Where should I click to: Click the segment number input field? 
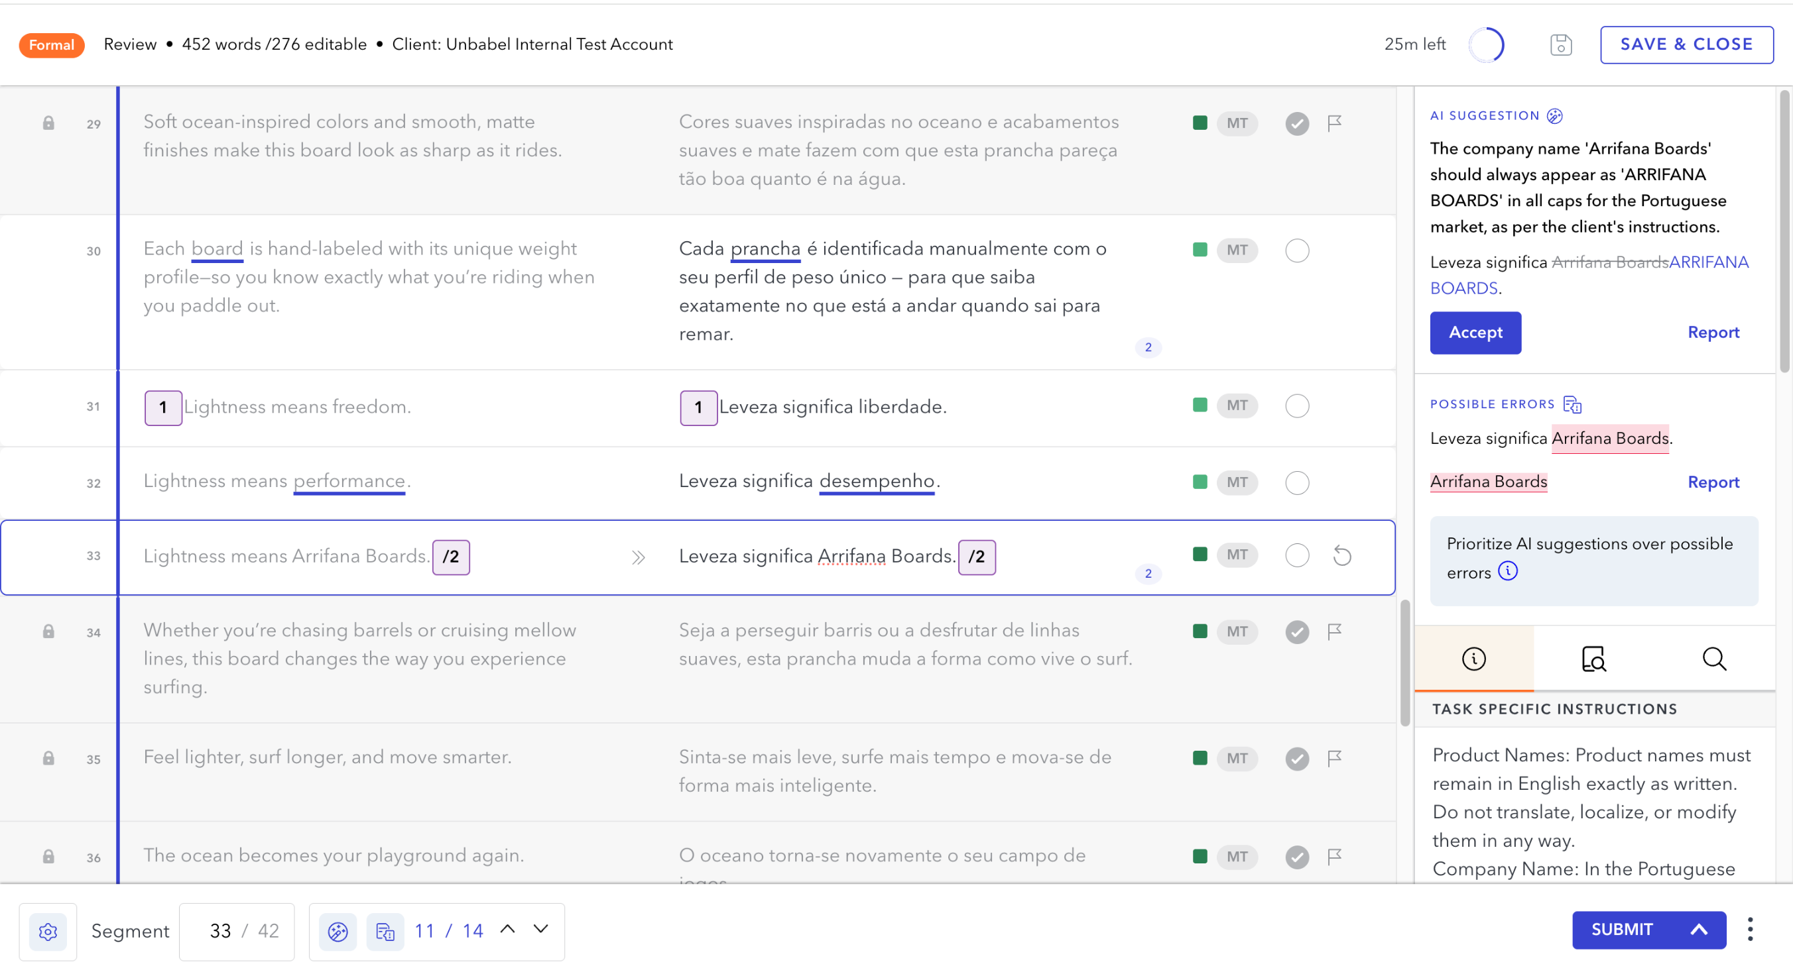pyautogui.click(x=221, y=930)
